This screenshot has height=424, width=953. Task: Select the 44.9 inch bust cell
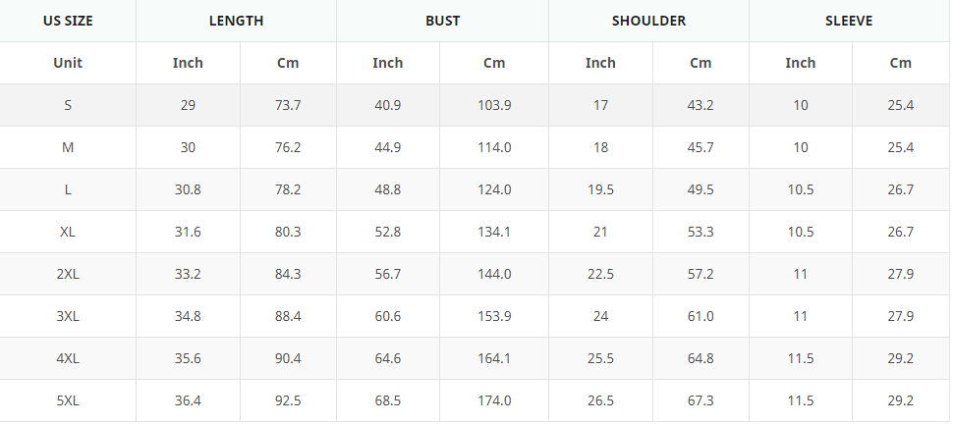[x=387, y=147]
